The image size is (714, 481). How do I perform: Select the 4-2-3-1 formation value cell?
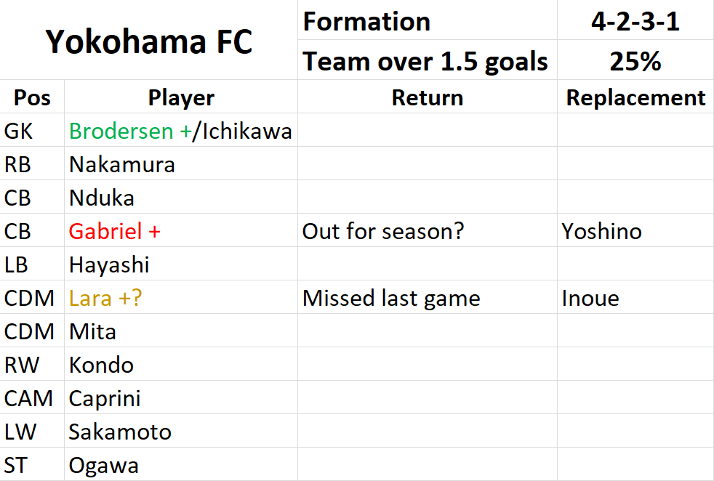(635, 20)
